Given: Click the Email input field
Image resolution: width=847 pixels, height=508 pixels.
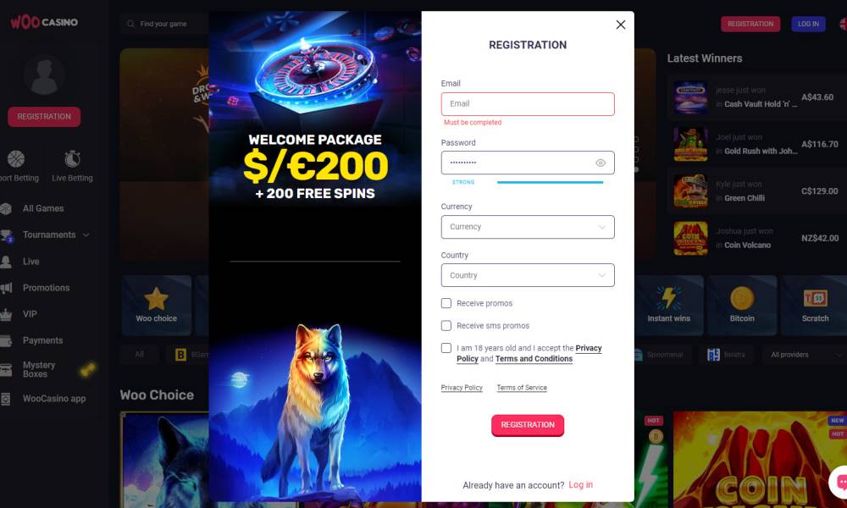Looking at the screenshot, I should [528, 103].
